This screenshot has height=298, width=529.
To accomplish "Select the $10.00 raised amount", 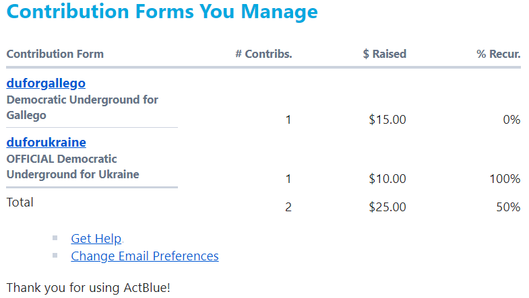I will (x=387, y=179).
